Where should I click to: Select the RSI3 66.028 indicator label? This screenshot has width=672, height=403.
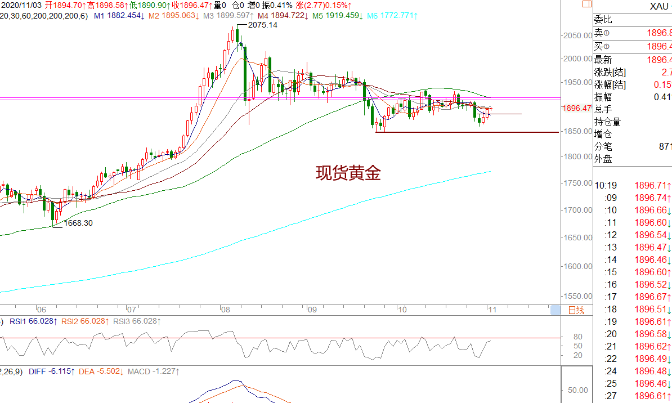[x=137, y=321]
